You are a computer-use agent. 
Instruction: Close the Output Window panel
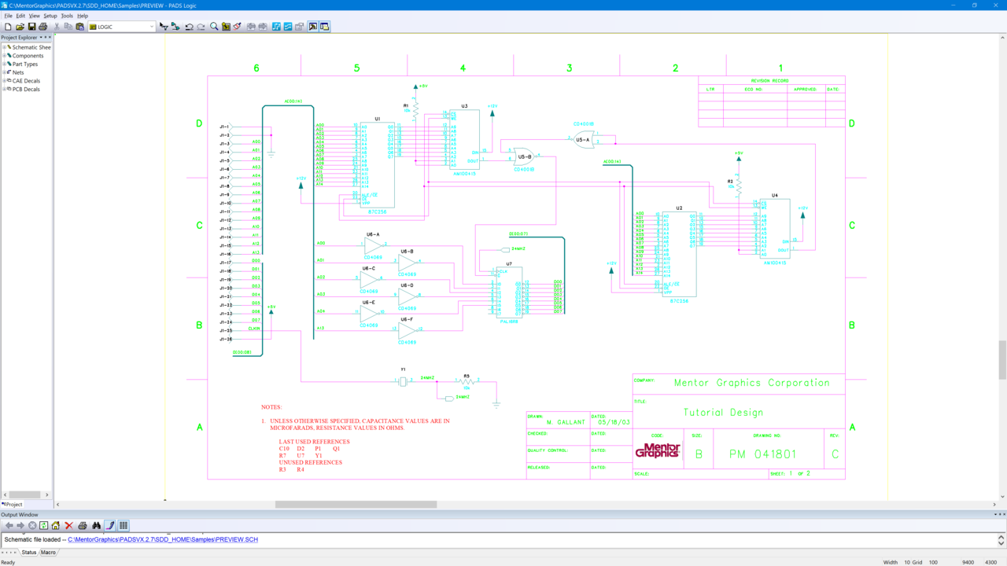pyautogui.click(x=1003, y=514)
